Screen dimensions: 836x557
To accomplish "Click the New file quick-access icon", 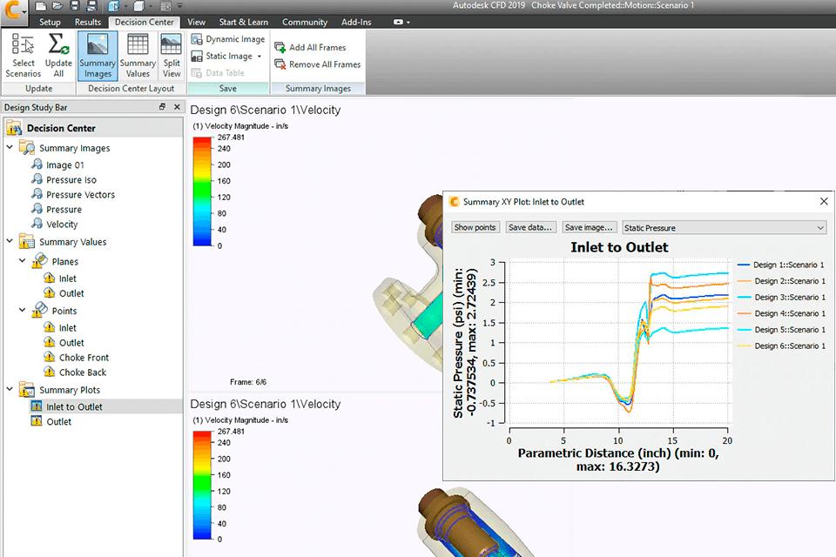I will point(41,6).
